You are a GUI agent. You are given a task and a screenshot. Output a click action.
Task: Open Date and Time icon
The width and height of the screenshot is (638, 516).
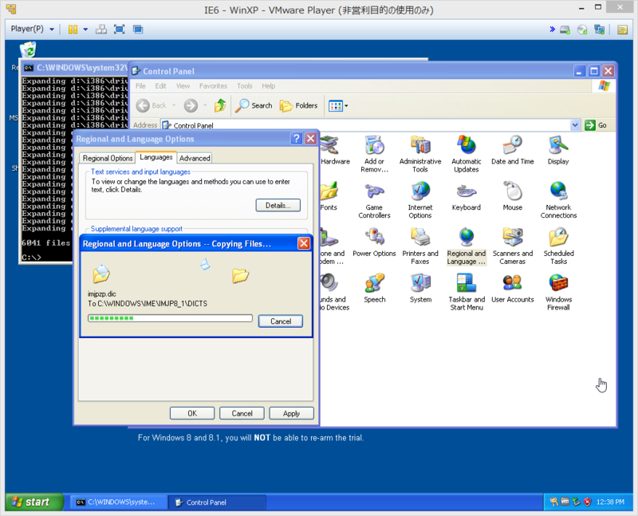coord(512,150)
